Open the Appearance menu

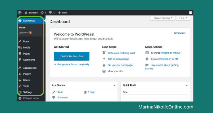tap(30, 68)
